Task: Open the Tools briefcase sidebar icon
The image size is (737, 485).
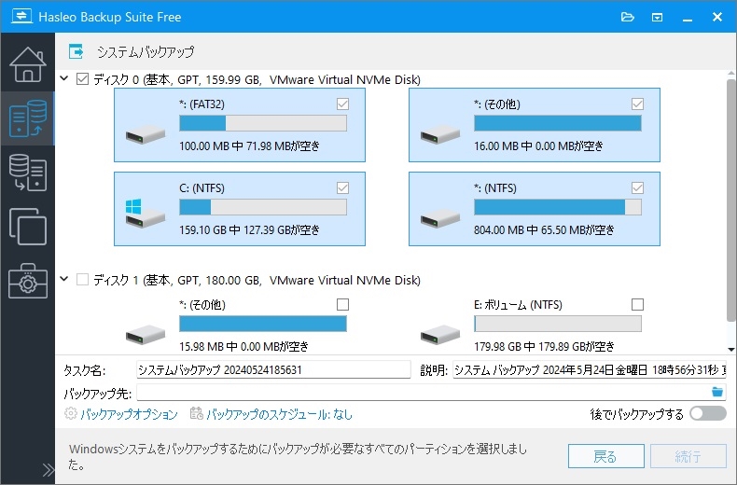Action: click(x=28, y=281)
